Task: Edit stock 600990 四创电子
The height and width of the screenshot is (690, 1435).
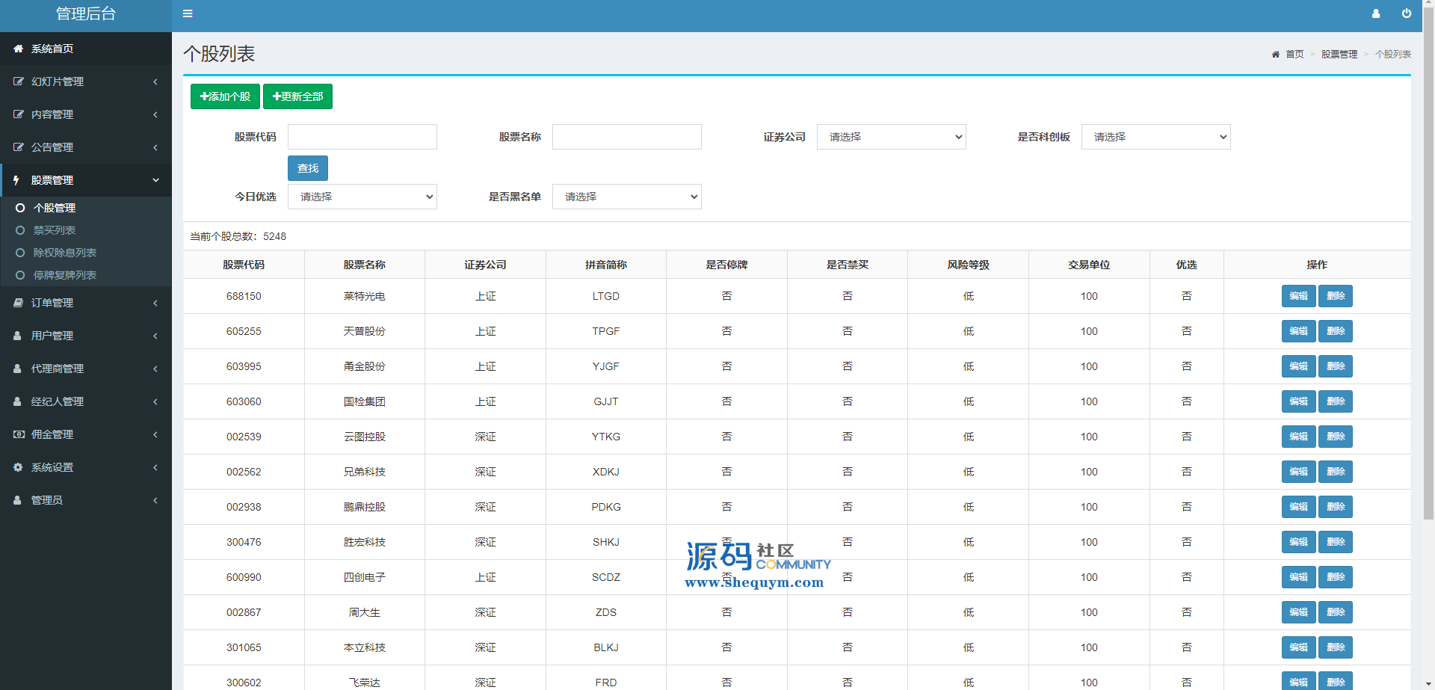Action: click(x=1298, y=577)
